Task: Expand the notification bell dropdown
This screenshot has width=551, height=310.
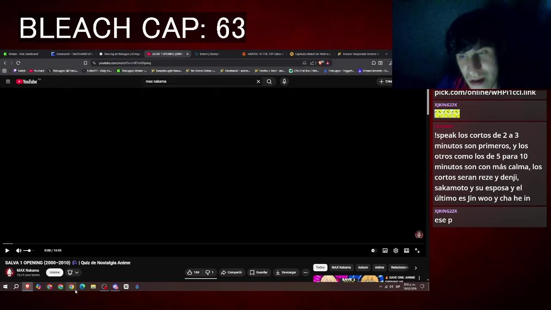Action: click(73, 273)
